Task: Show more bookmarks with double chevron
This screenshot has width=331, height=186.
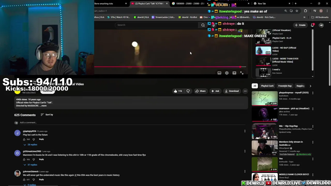Action: [304, 17]
